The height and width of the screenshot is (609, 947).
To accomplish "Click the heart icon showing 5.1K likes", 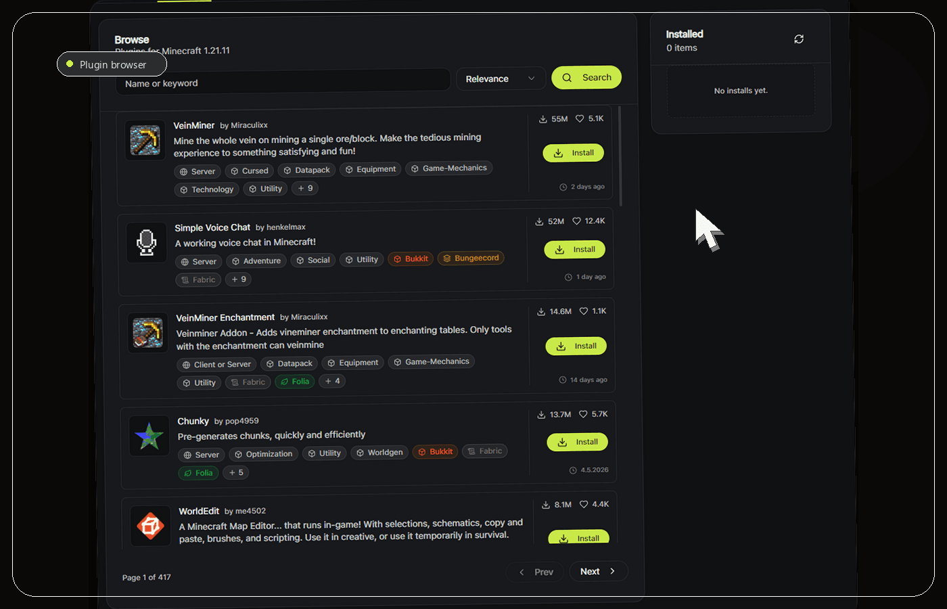I will [580, 118].
